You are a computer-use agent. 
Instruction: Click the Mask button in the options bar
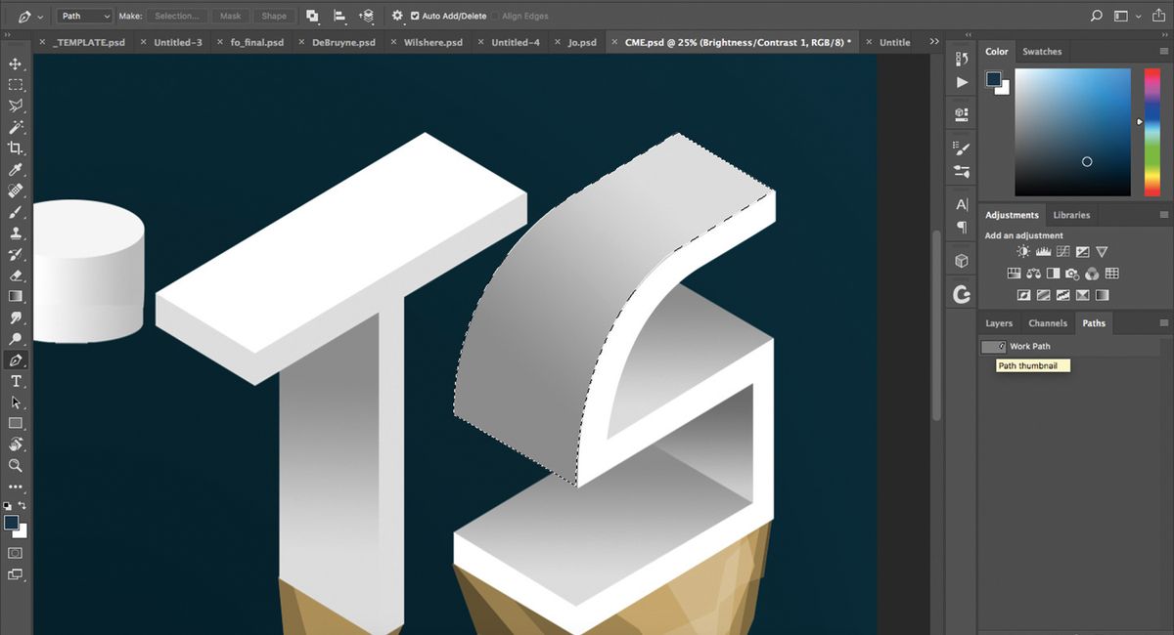(x=230, y=16)
